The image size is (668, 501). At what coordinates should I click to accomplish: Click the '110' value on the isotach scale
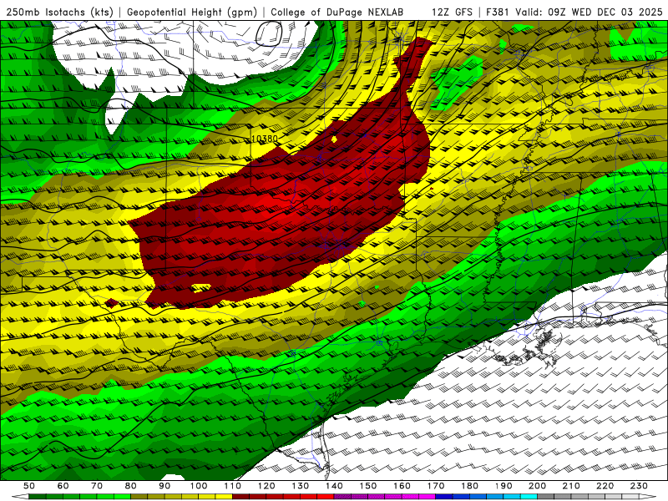click(233, 486)
